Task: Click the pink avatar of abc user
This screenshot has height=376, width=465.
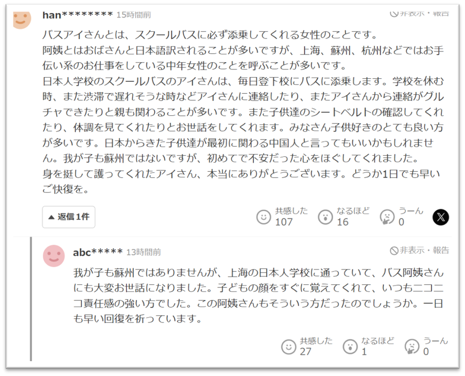Action: click(x=54, y=256)
